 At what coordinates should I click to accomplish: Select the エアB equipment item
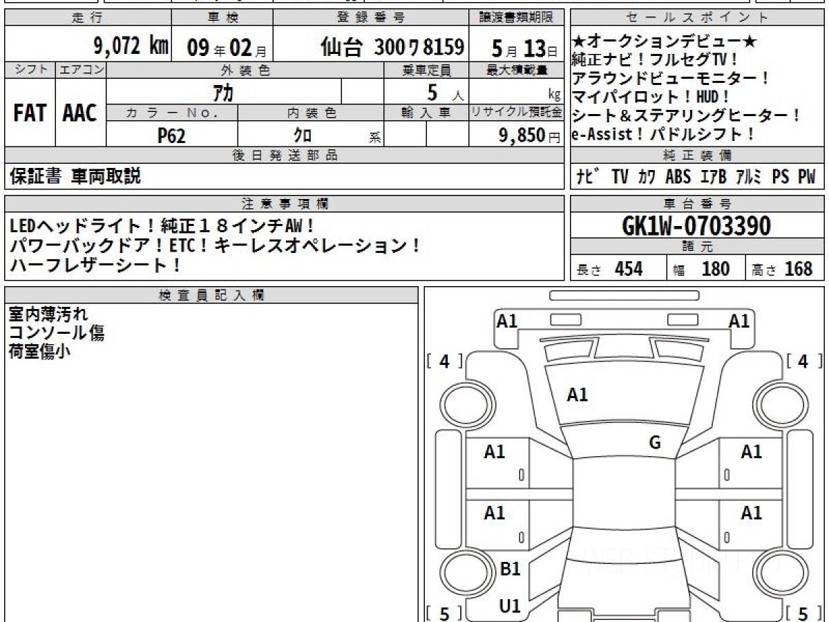pyautogui.click(x=714, y=177)
